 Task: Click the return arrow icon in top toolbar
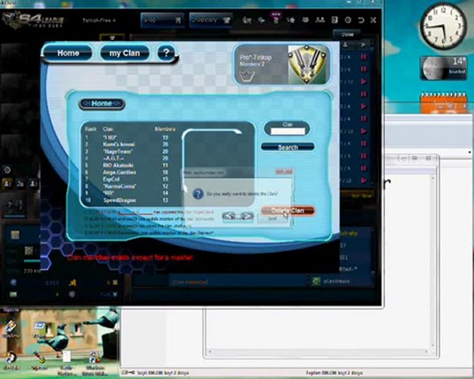(361, 20)
